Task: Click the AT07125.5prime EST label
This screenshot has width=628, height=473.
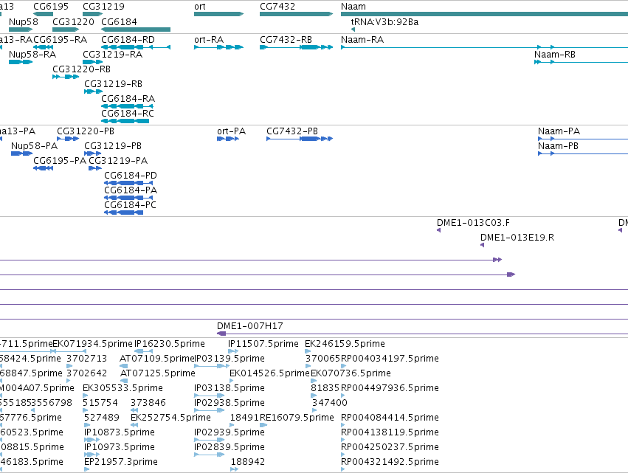Action: click(x=158, y=373)
